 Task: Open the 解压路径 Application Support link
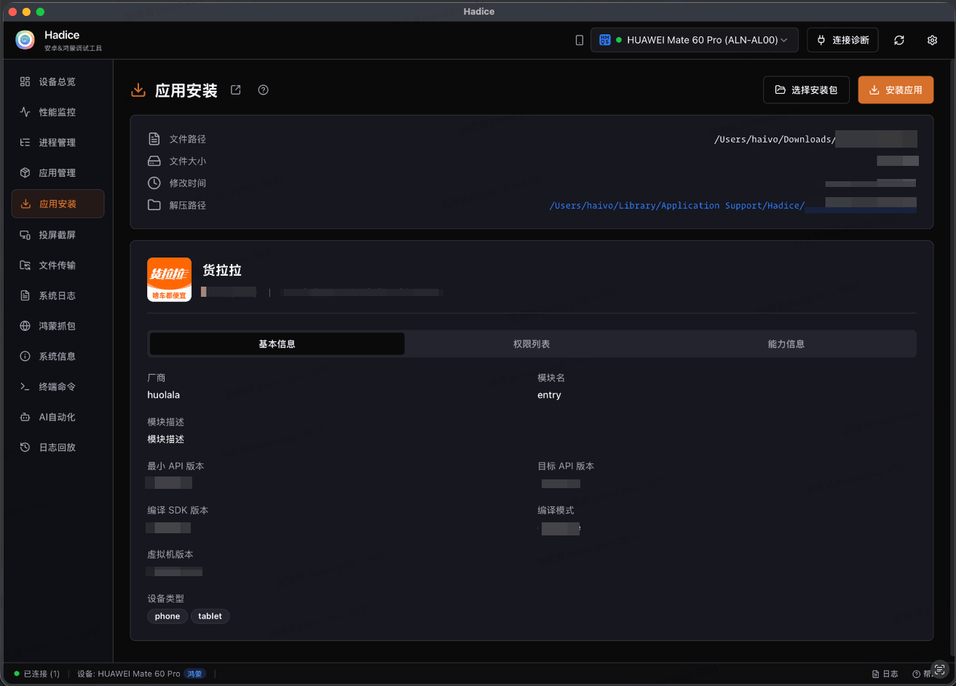pyautogui.click(x=677, y=206)
